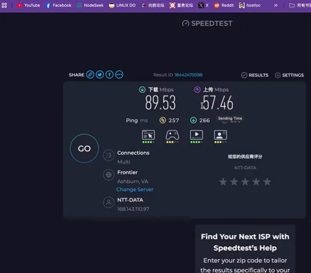Expand the bookmarks overflow chevron
311x273 pixels.
tap(275, 5)
